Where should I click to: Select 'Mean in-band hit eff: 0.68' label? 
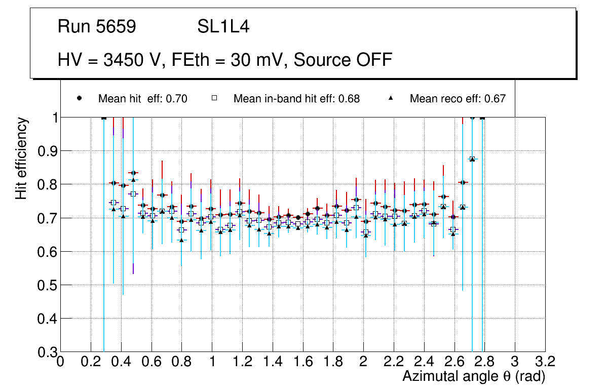296,99
